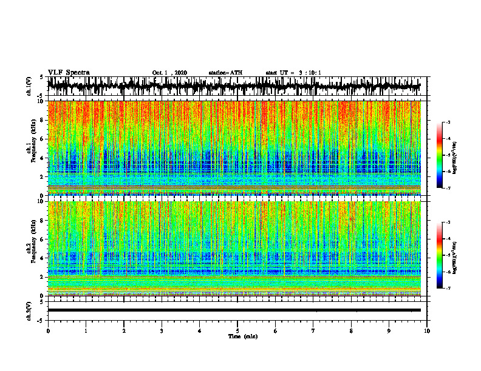Click the 8 kHz tick label on ch.1 frequency axis
The width and height of the screenshot is (481, 371).
[x=43, y=120]
